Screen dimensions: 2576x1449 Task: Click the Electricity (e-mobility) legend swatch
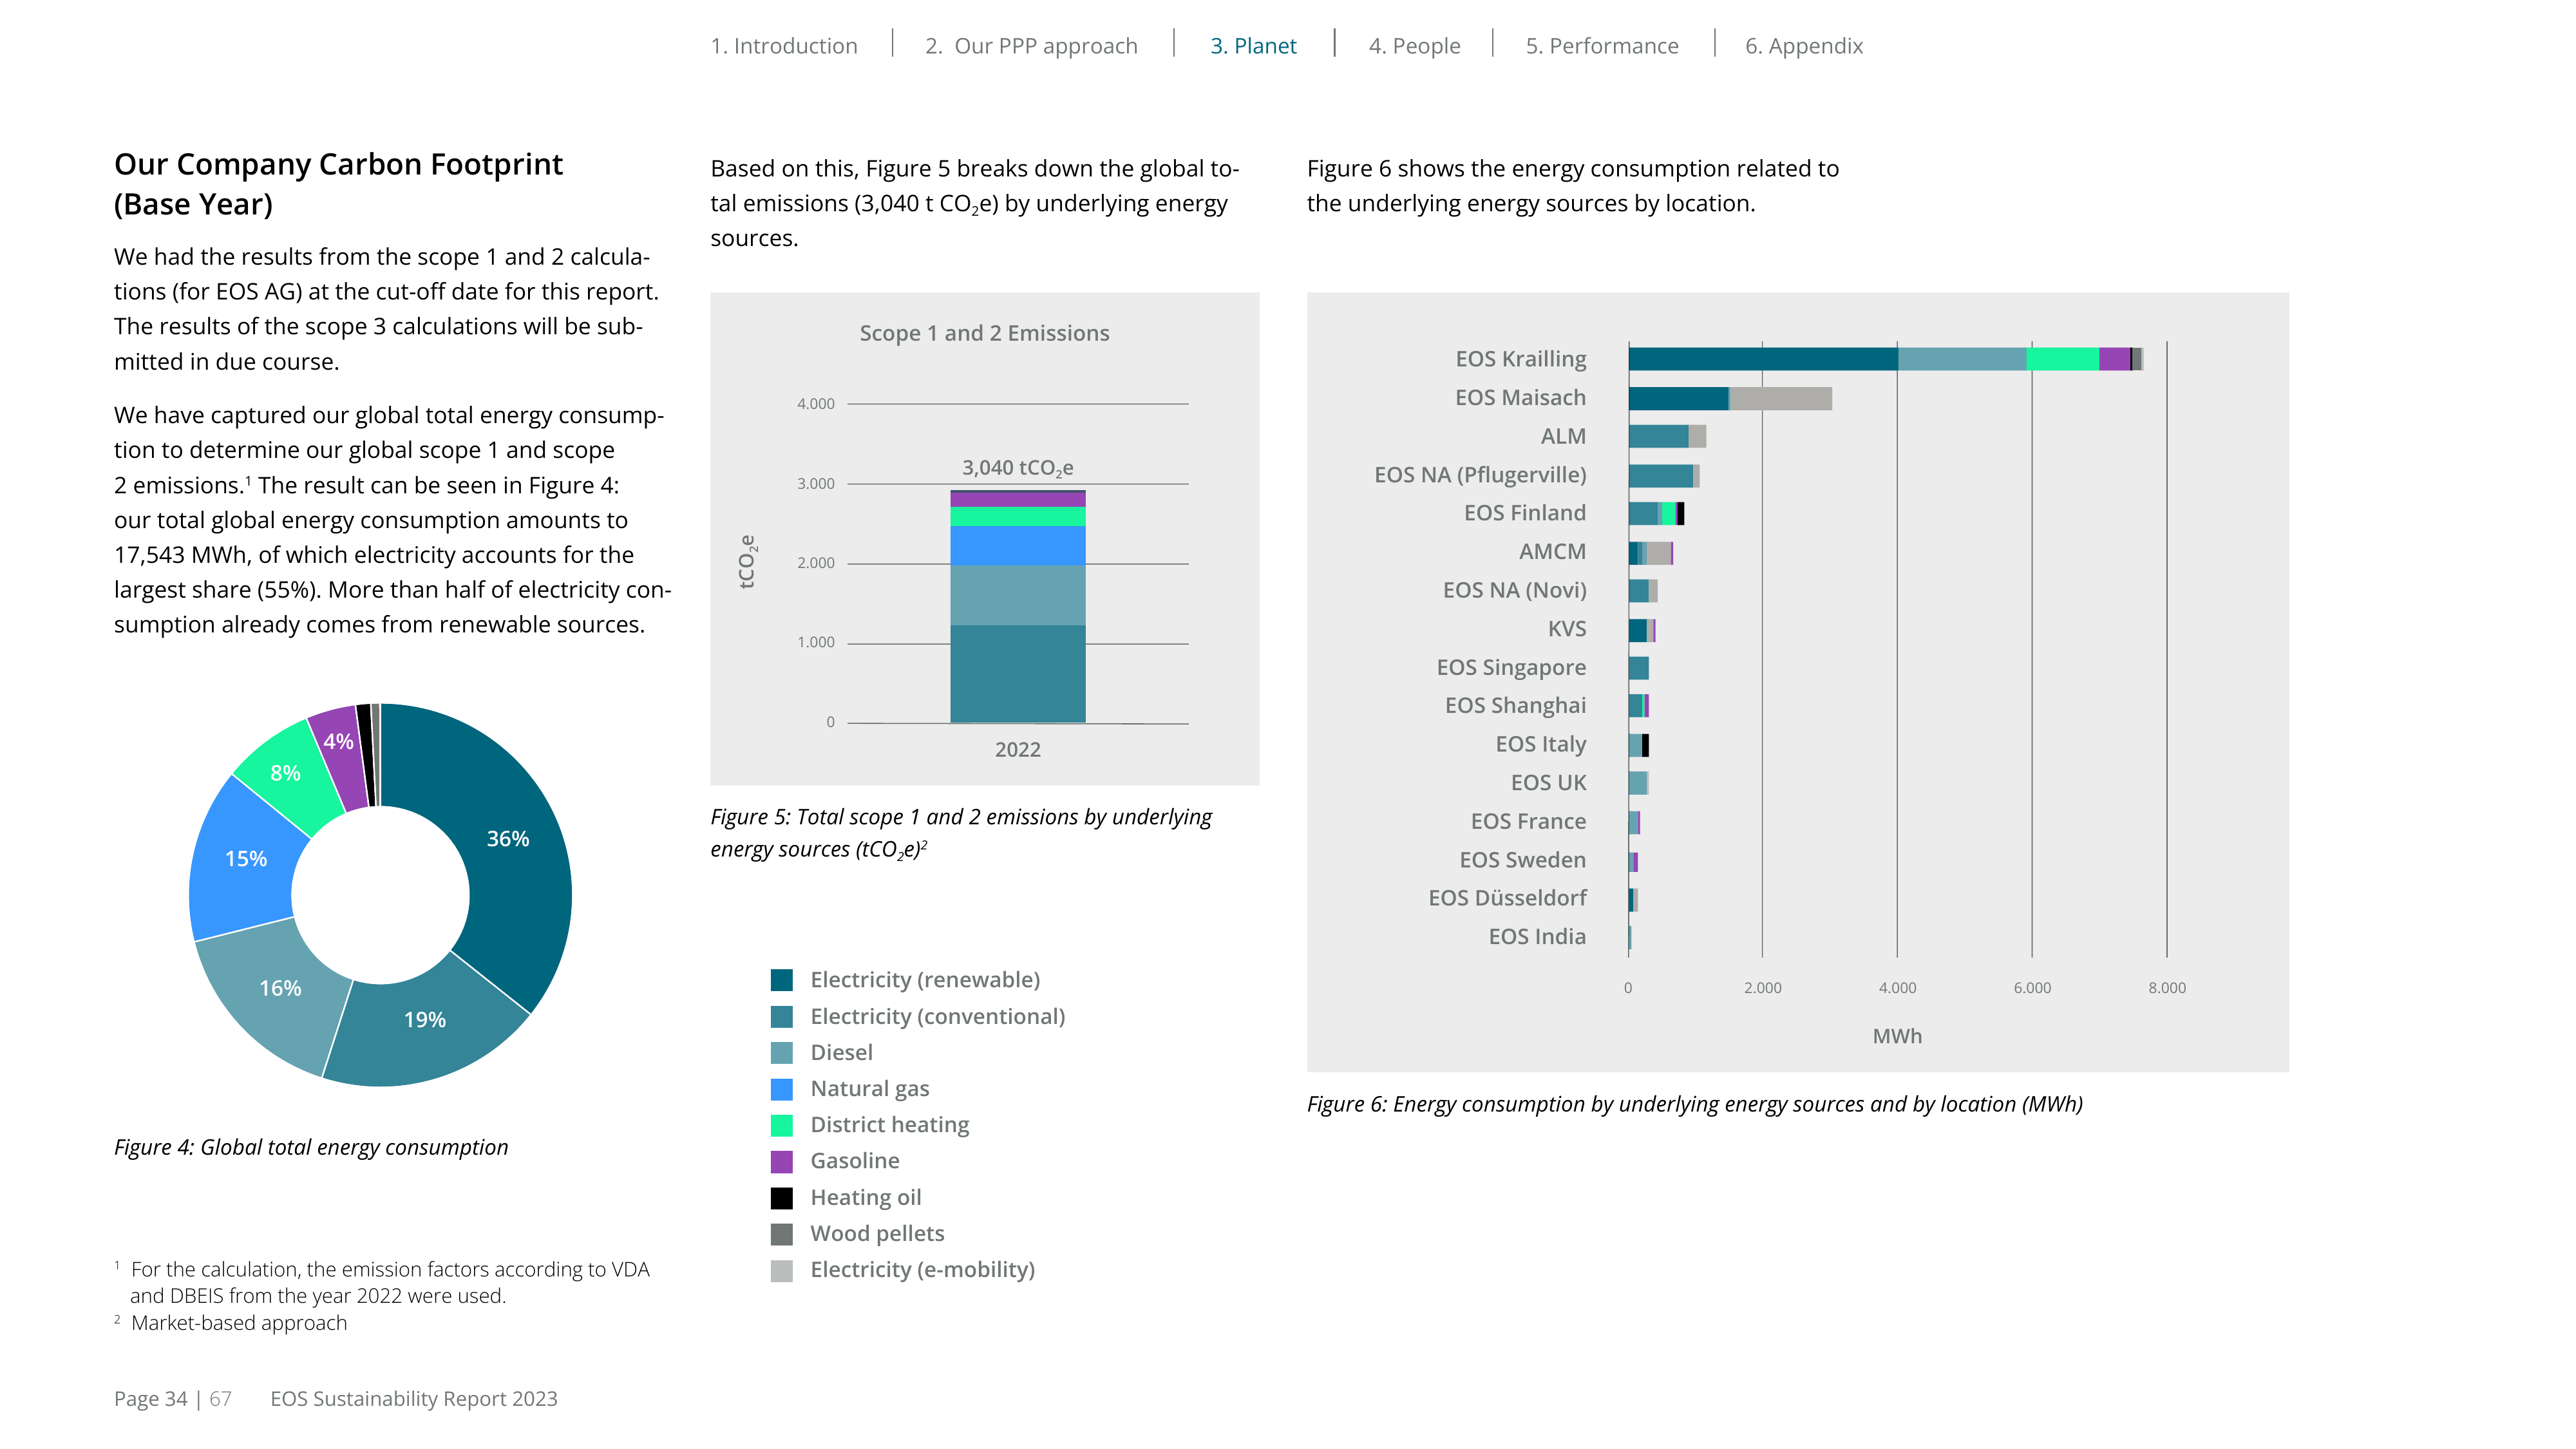782,1270
